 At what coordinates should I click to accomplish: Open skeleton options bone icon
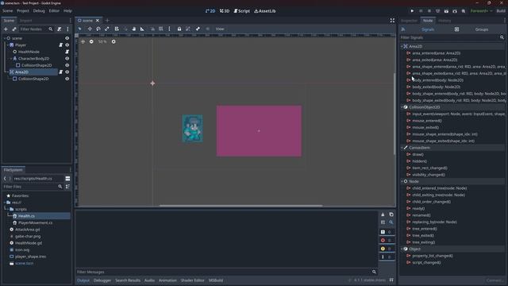click(x=198, y=29)
